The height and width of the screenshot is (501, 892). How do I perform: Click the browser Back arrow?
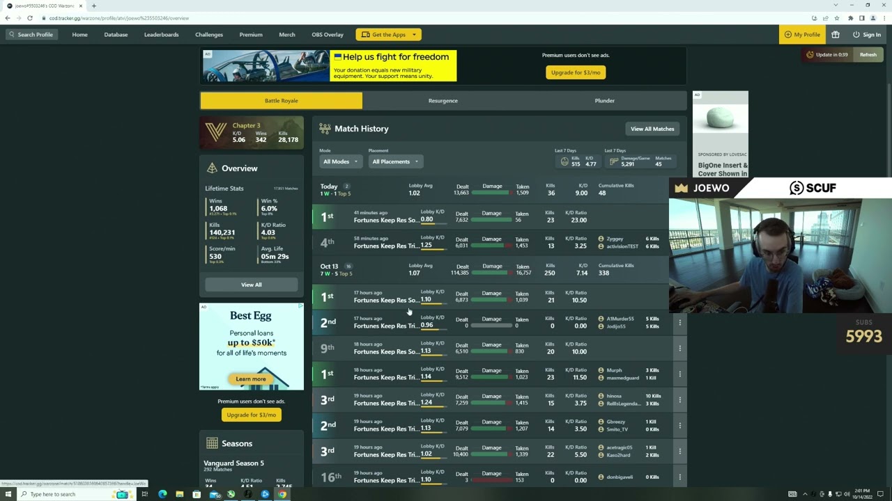click(x=8, y=18)
